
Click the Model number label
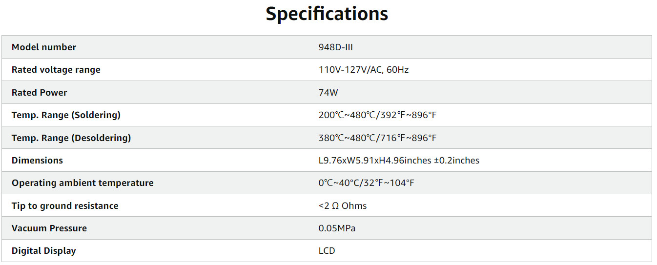(44, 47)
